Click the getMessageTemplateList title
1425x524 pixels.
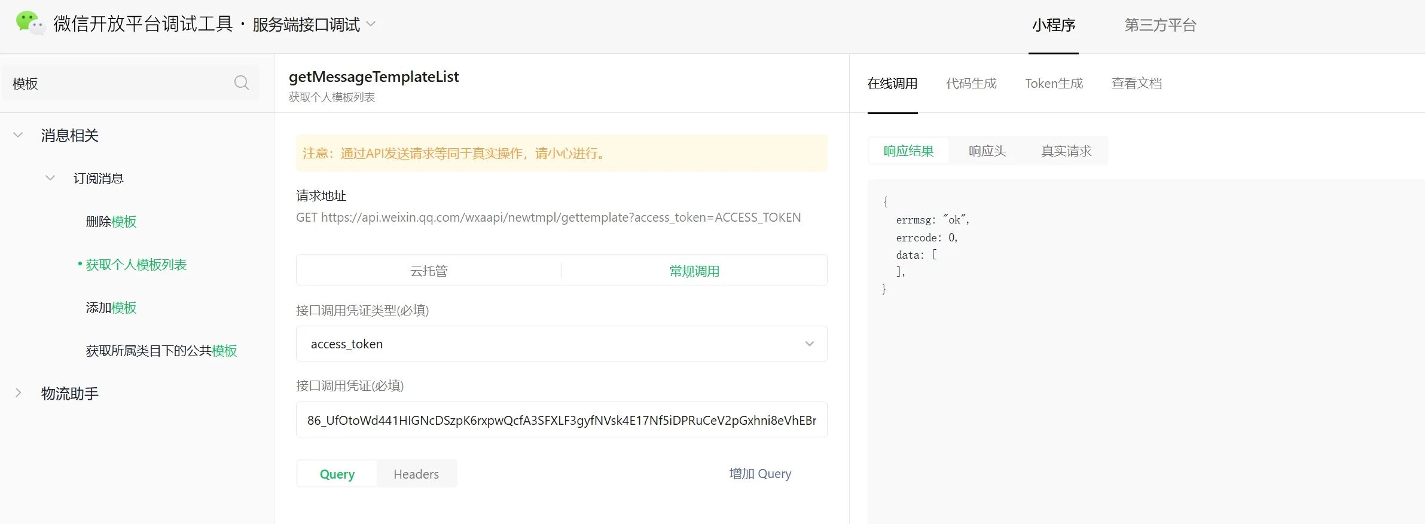coord(374,76)
